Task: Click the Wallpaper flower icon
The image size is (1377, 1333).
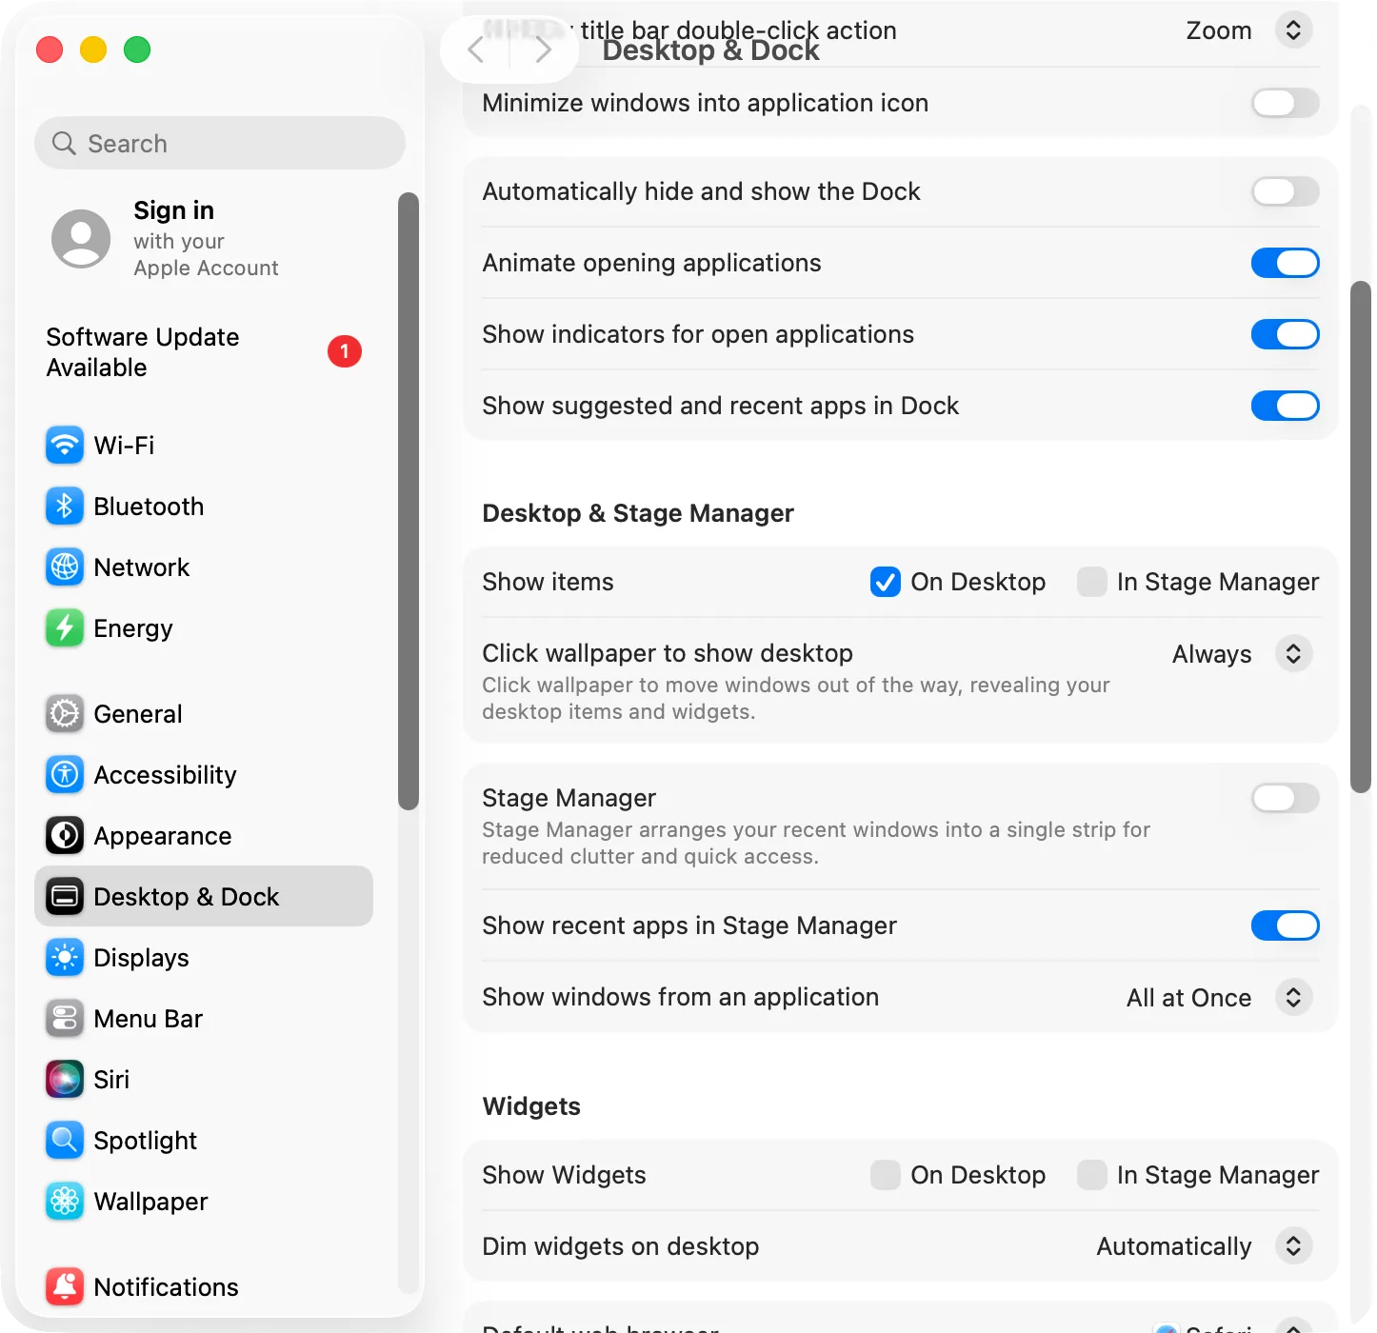Action: 65,1201
